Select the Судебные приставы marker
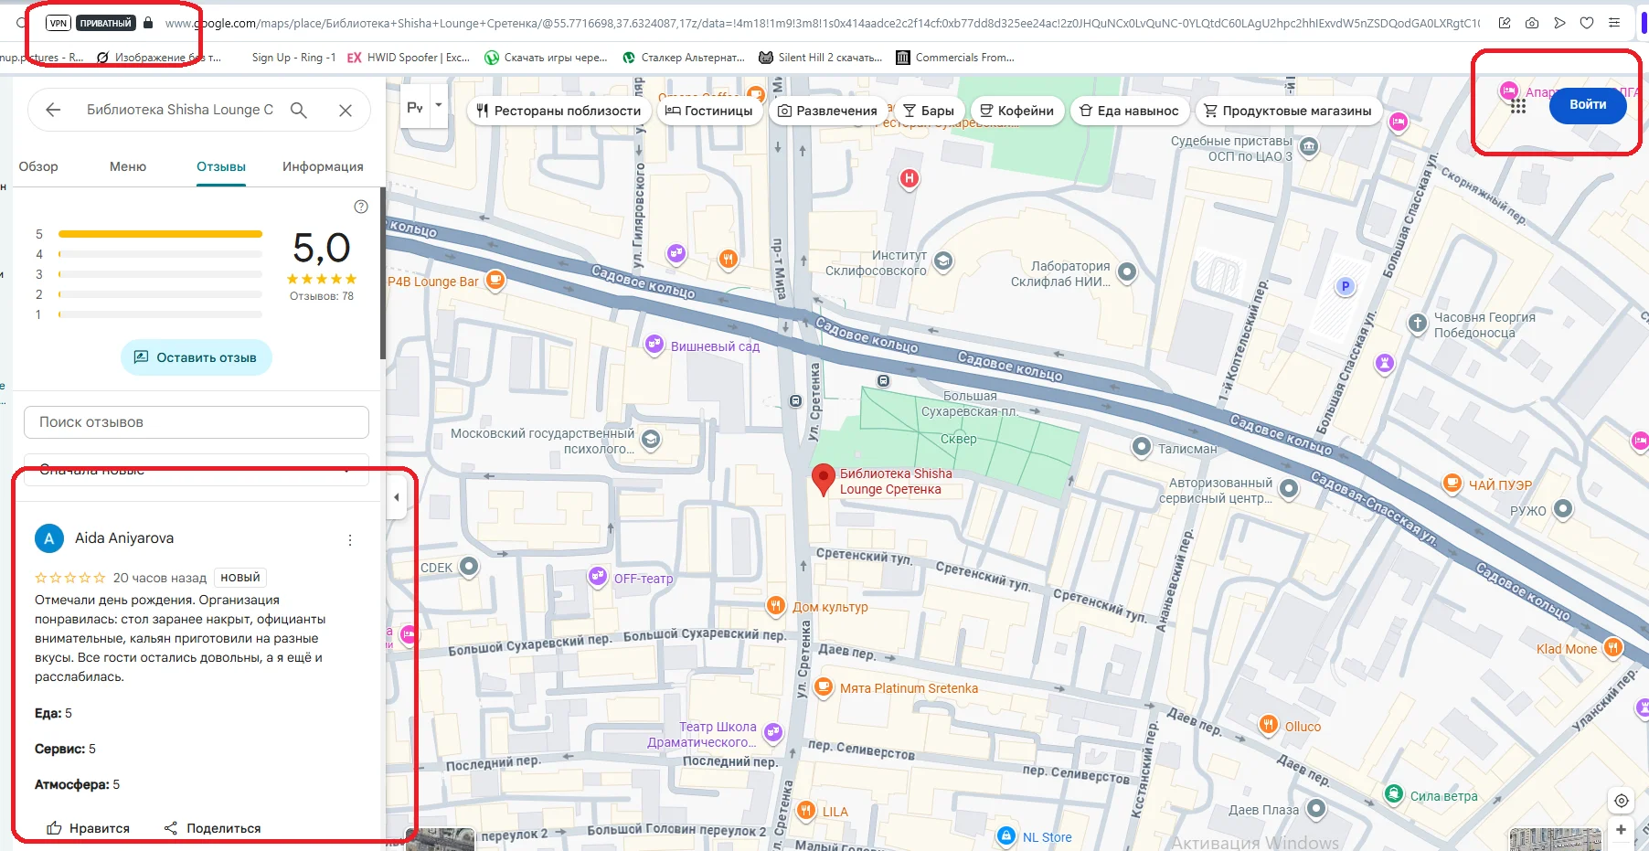1649x851 pixels. click(x=1309, y=147)
